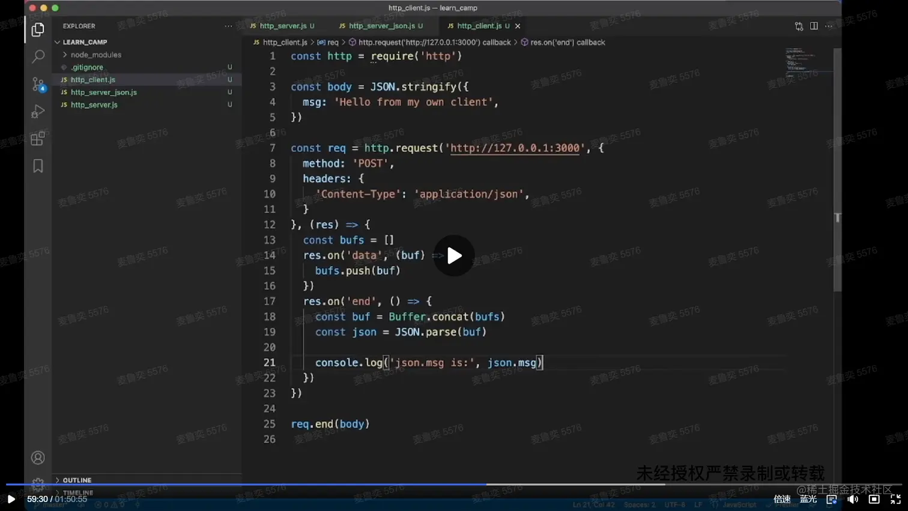Enter fullscreen mode in the video player
This screenshot has width=908, height=511.
(x=895, y=499)
